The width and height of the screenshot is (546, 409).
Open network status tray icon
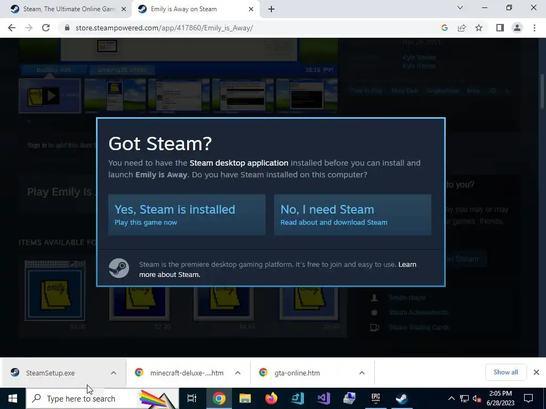464,398
